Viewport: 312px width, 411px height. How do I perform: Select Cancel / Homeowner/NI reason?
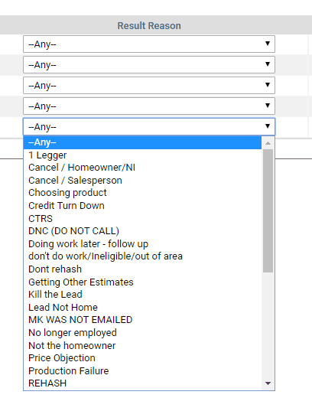142,168
